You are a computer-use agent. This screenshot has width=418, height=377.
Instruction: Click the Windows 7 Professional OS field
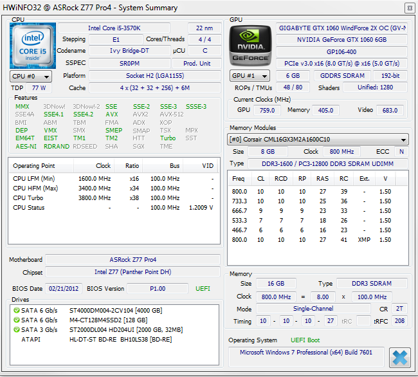306,357
